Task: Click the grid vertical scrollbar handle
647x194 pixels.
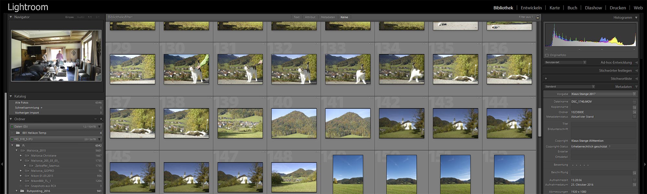Action: [539, 122]
